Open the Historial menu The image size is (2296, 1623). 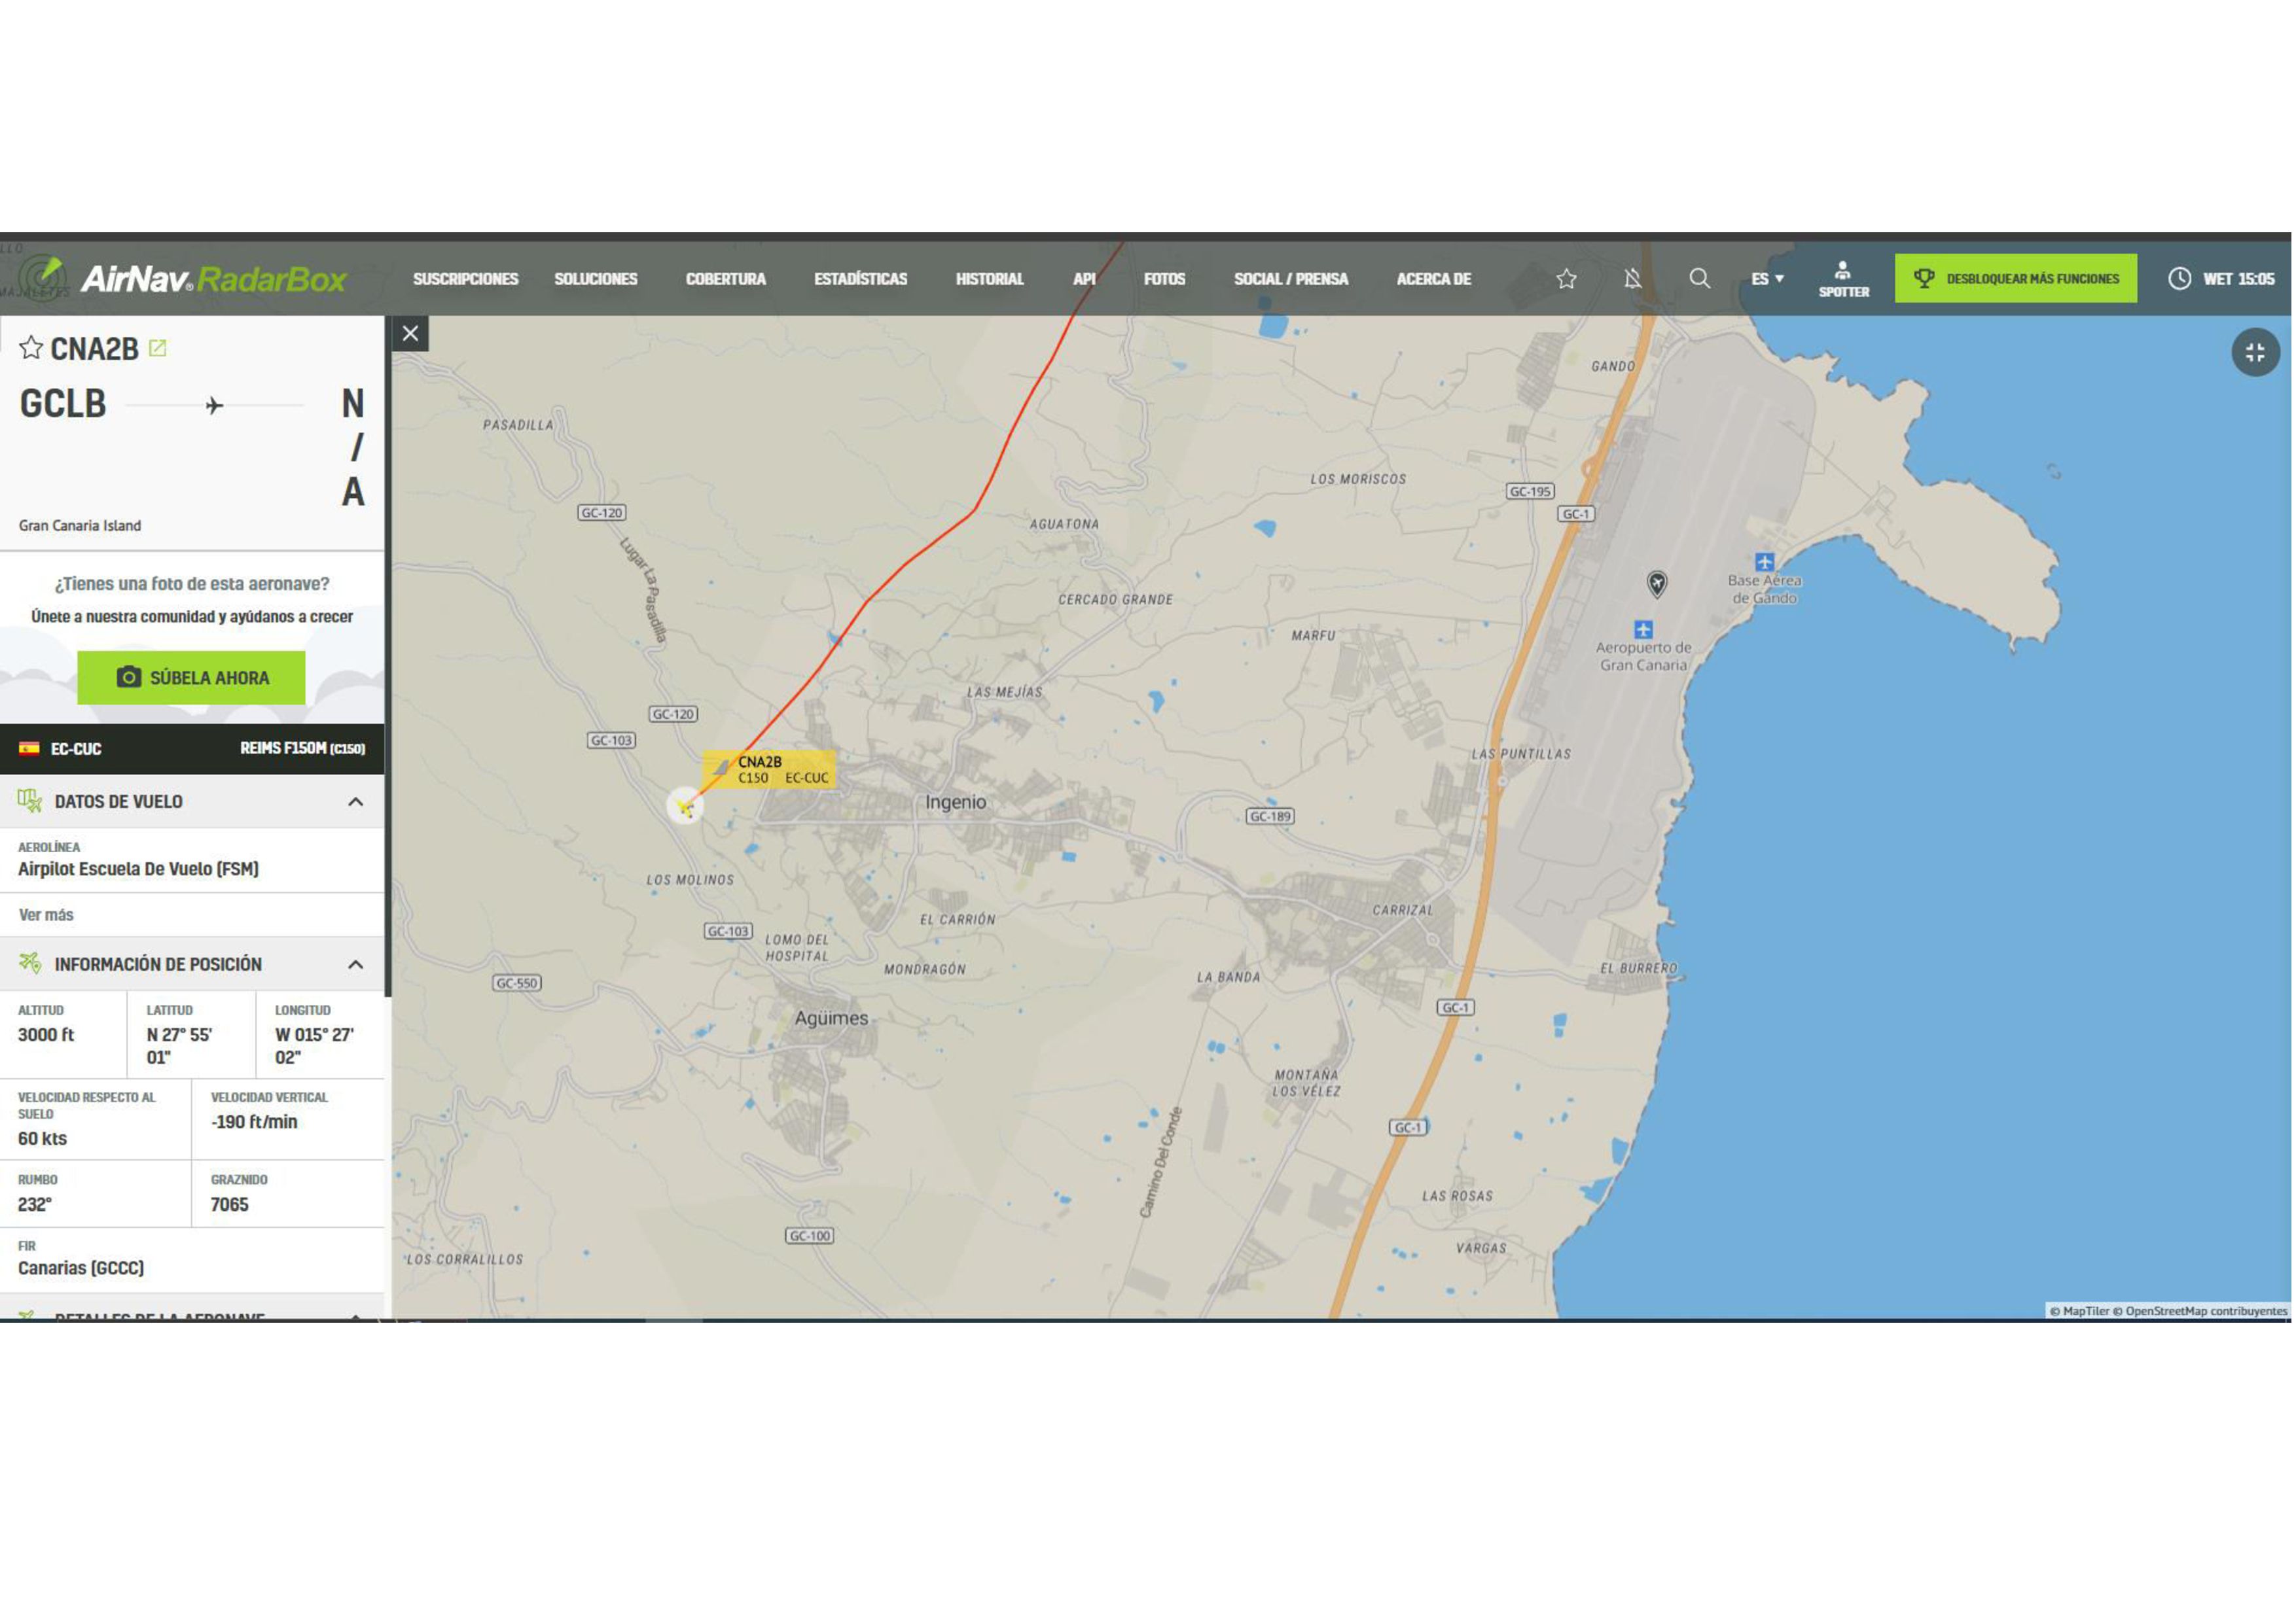pyautogui.click(x=990, y=279)
